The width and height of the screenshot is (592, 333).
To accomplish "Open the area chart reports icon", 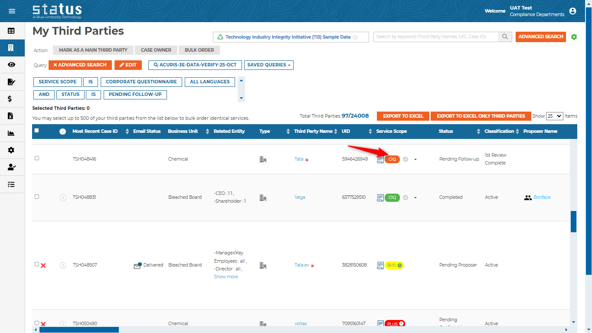I will tap(11, 133).
